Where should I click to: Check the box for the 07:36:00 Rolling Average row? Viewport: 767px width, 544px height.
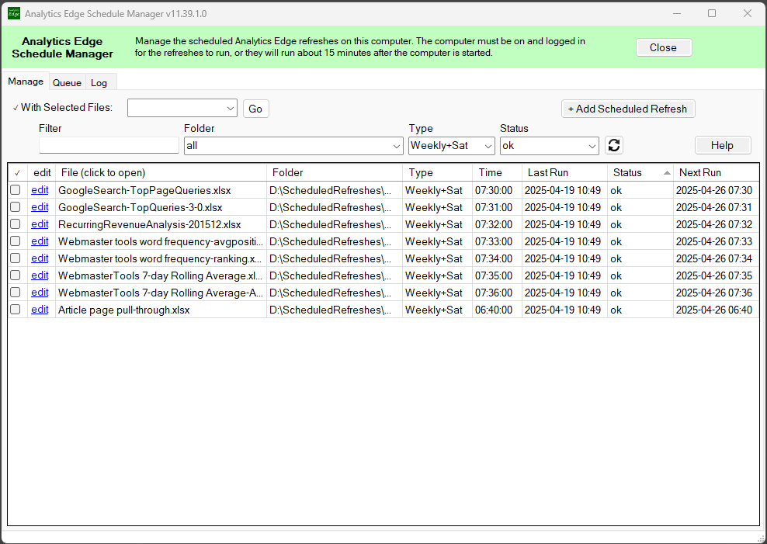pos(16,293)
